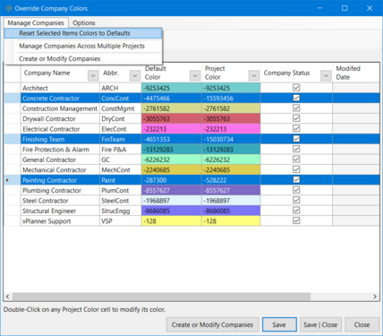
Task: Click the VSP abbreviation cell
Action: coord(121,221)
